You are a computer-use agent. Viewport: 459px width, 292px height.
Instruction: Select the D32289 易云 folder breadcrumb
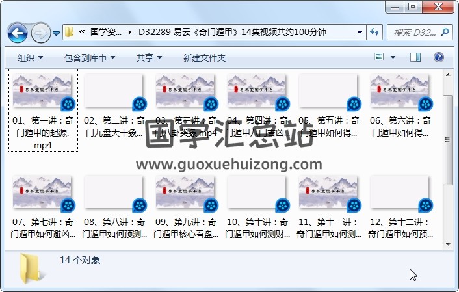click(x=232, y=32)
